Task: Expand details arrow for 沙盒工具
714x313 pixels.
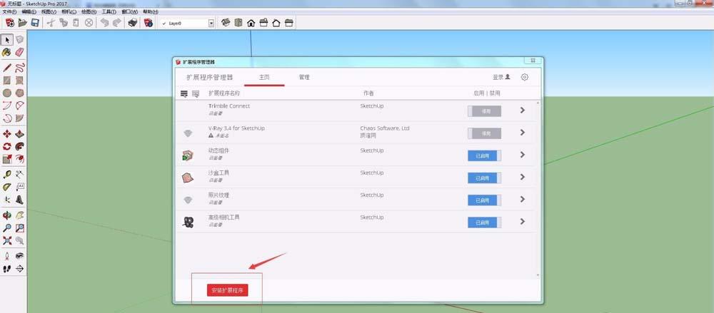Action: 523,177
